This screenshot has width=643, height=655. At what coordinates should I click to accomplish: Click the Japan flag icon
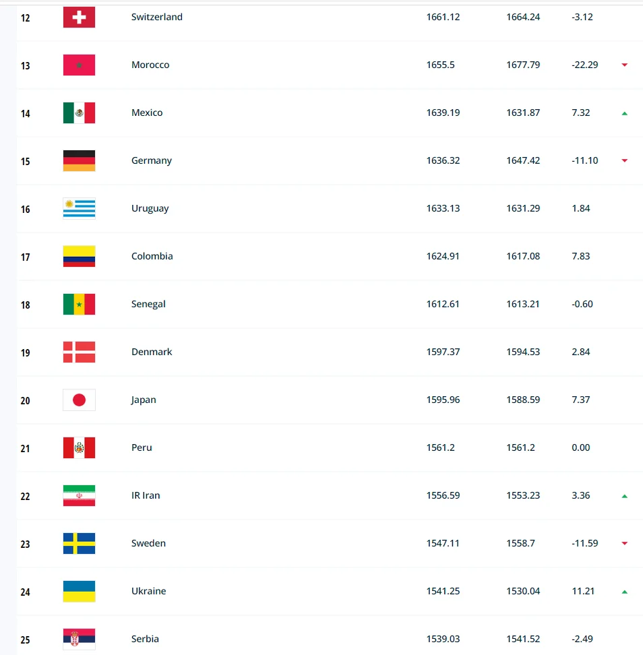[x=79, y=400]
